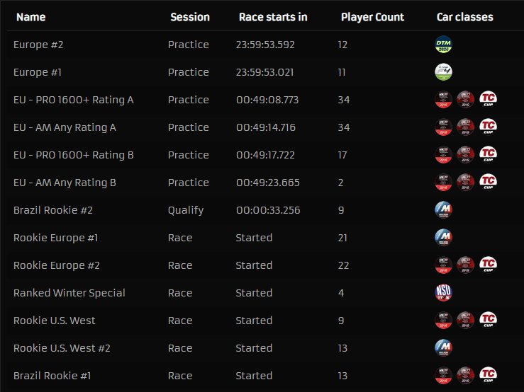This screenshot has width=524, height=392.
Task: Click WTCR 2018 icon in EU - AM Any Rating A row
Action: click(x=442, y=127)
